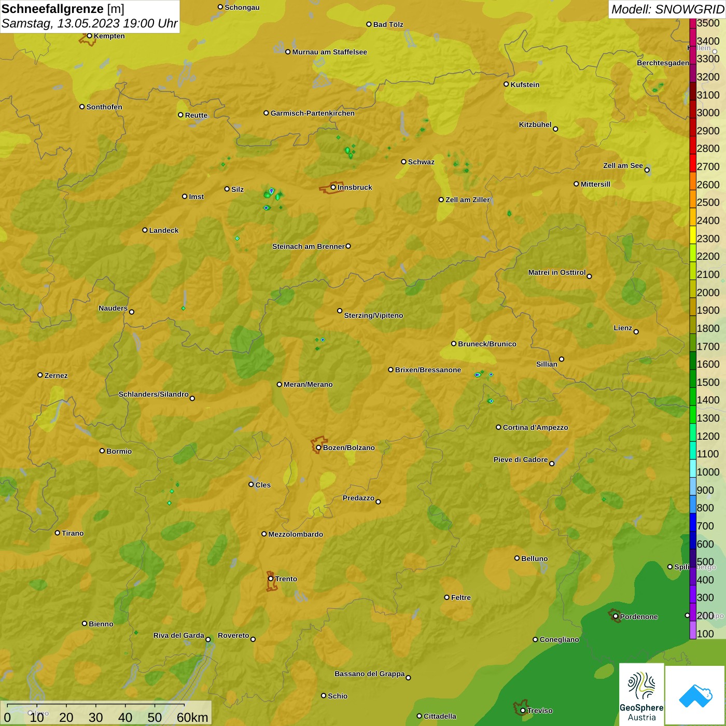The height and width of the screenshot is (726, 726).
Task: Click the Modell: SNOWGRID label
Action: [667, 9]
